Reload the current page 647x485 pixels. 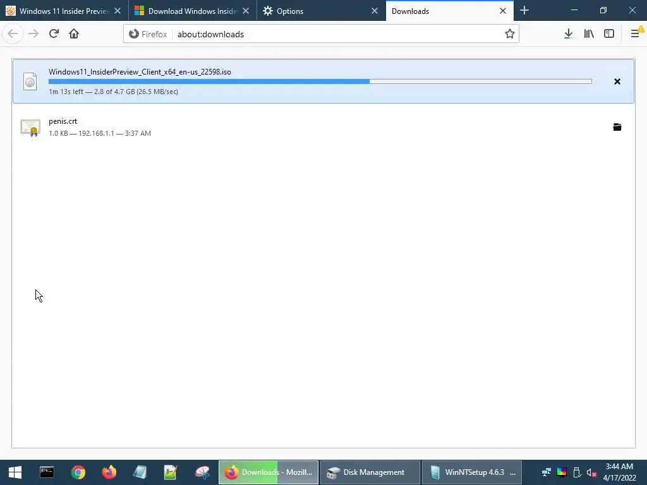(x=54, y=34)
